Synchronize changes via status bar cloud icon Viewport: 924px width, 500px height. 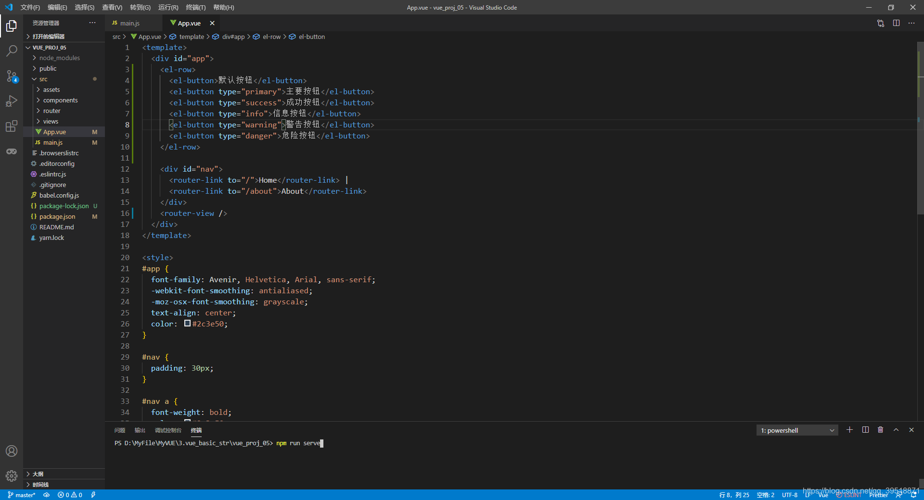[47, 495]
